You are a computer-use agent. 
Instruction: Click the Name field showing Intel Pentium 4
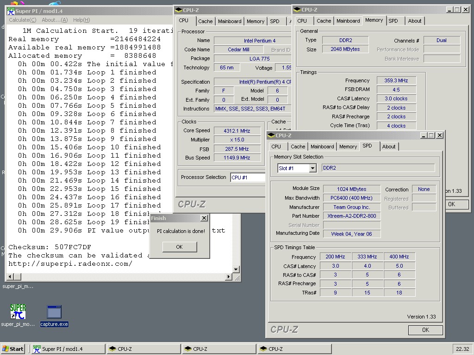(252, 41)
